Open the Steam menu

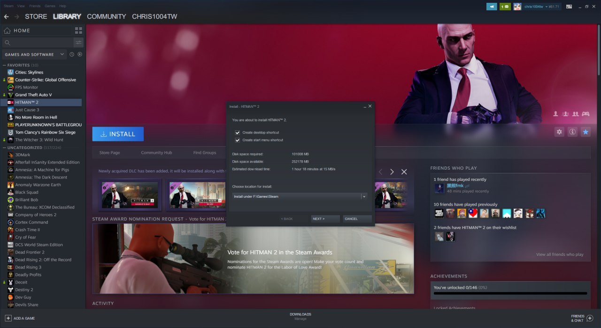[8, 6]
